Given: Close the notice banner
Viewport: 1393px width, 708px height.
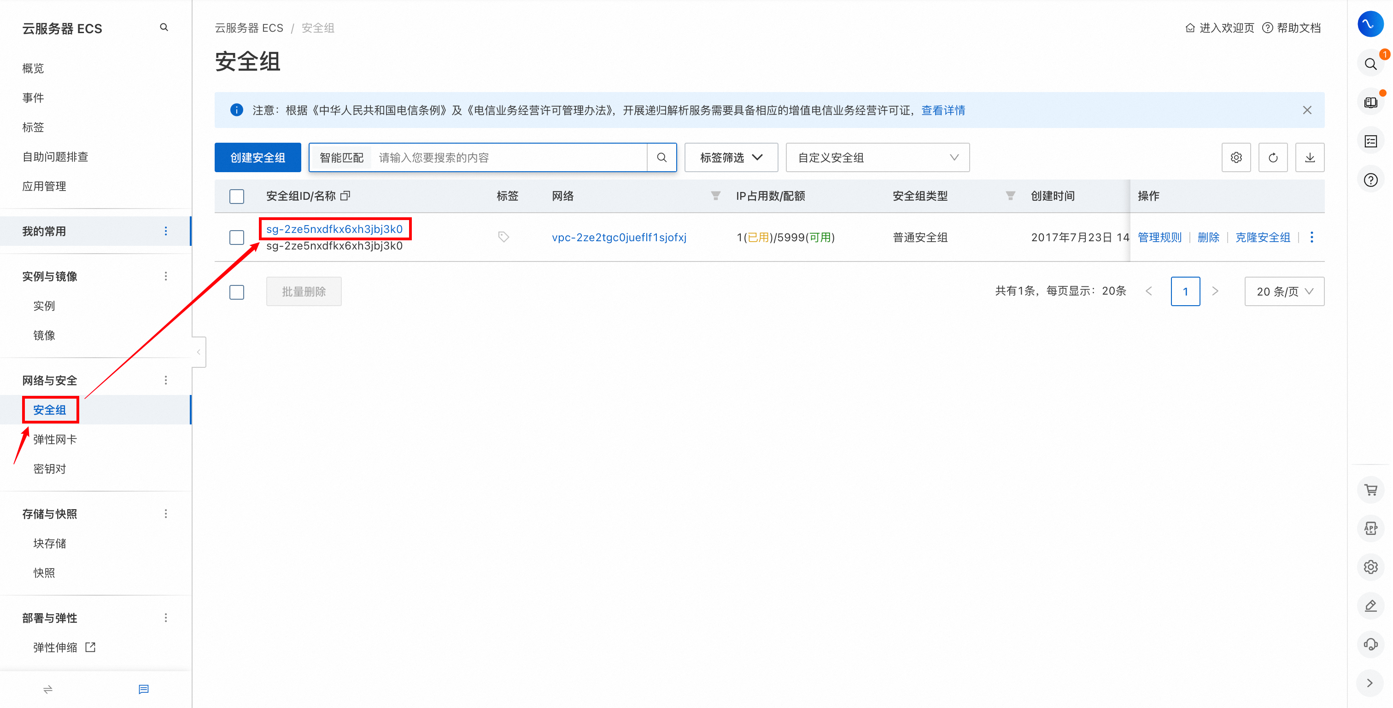Looking at the screenshot, I should coord(1306,110).
